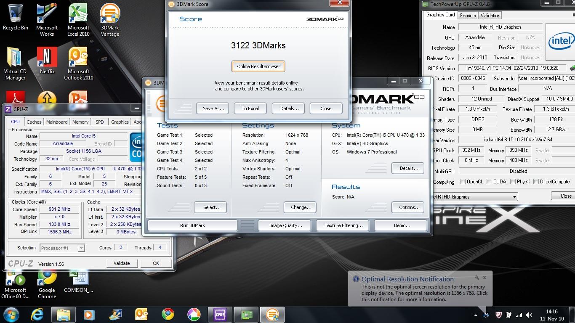This screenshot has width=575, height=323.
Task: Close the 3DMark Score dialog button
Action: [326, 109]
